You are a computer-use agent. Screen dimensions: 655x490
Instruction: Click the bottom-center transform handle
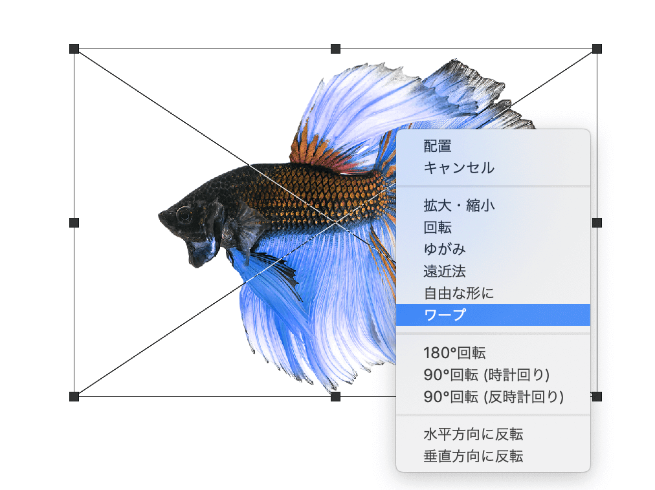click(x=335, y=396)
